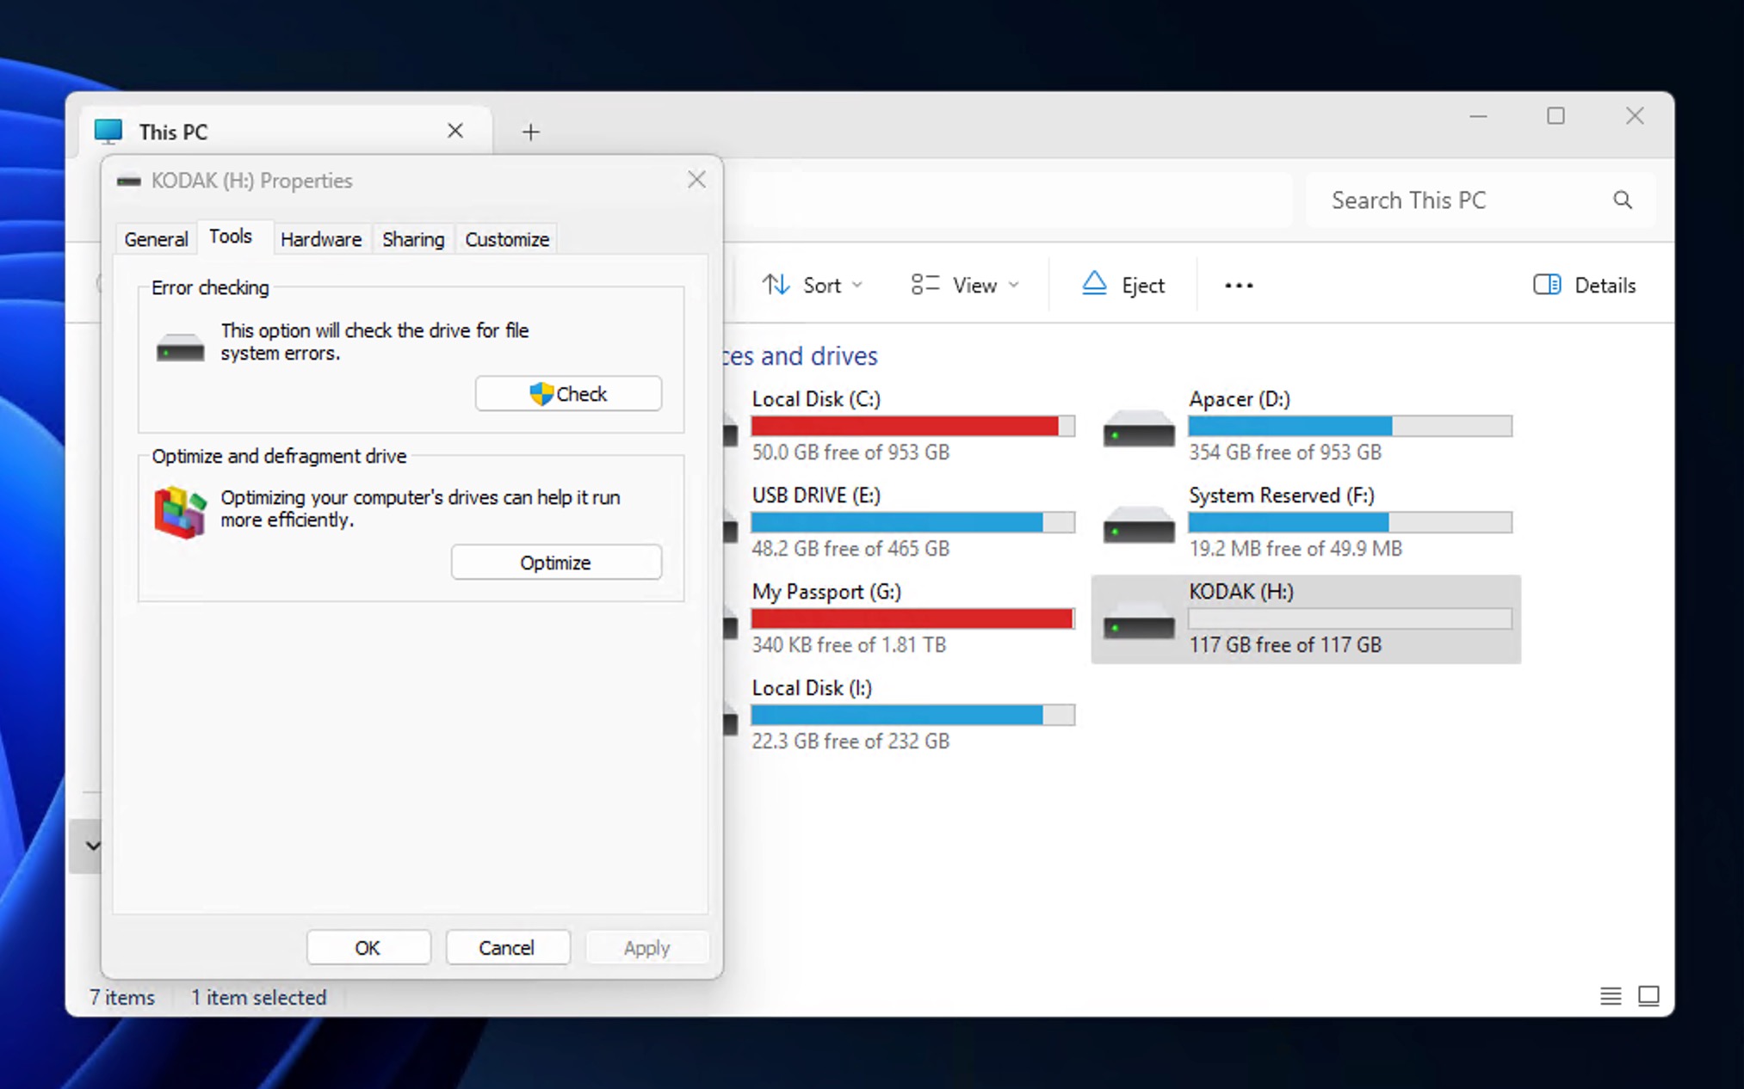Click the Local Disk (C:) red usage bar
The height and width of the screenshot is (1089, 1744).
coord(912,426)
